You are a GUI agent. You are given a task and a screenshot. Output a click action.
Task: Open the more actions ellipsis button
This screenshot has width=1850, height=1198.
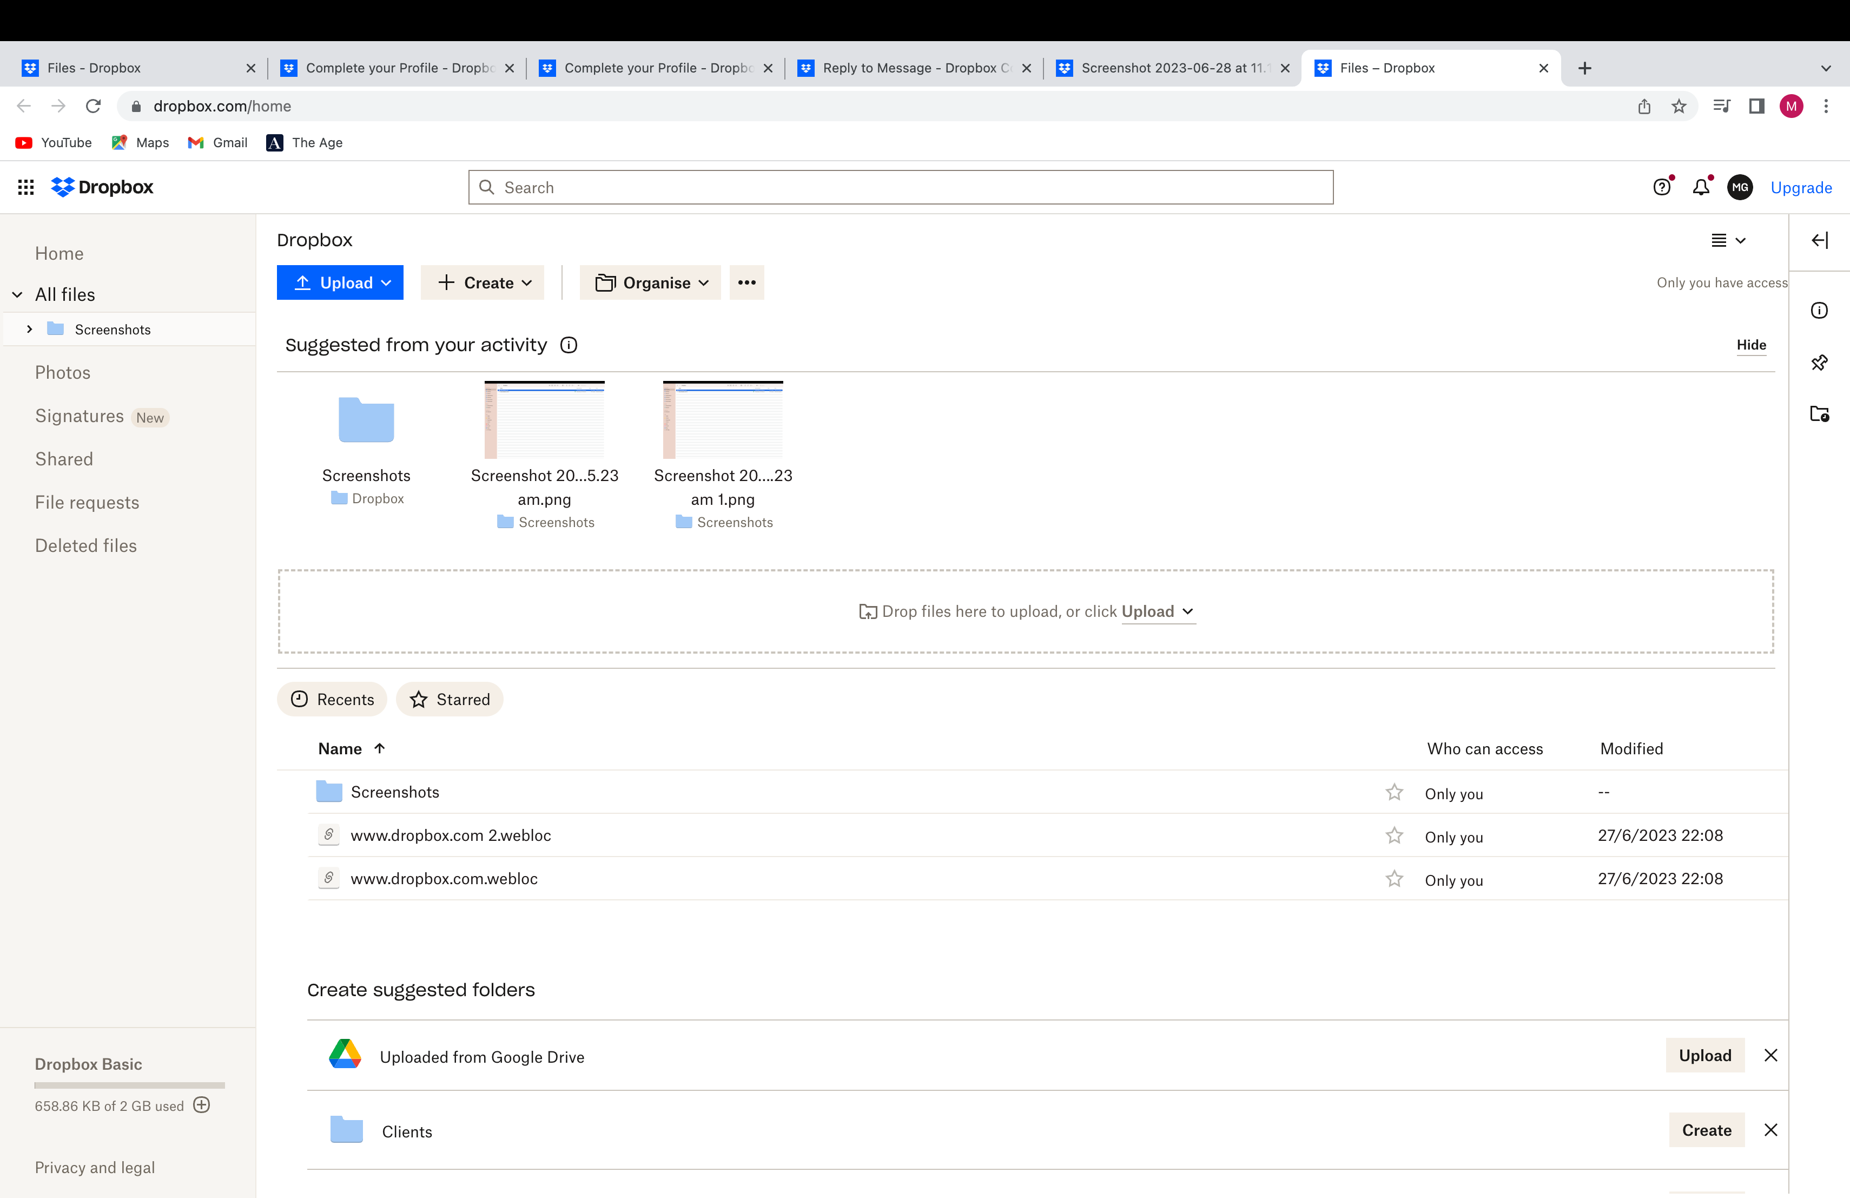tap(747, 283)
